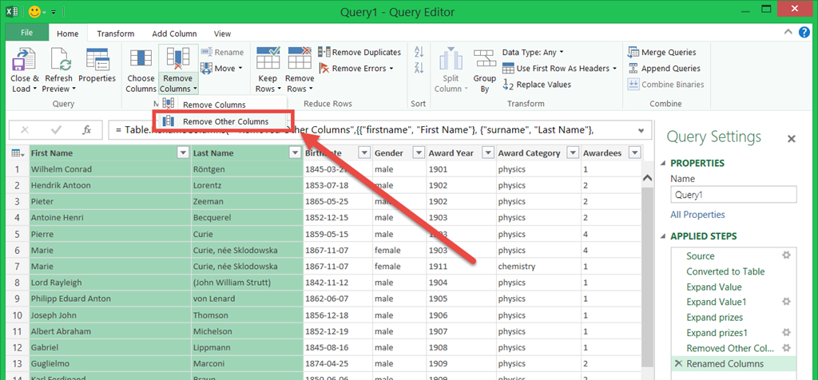Open the All Properties link
The width and height of the screenshot is (818, 380).
click(697, 215)
